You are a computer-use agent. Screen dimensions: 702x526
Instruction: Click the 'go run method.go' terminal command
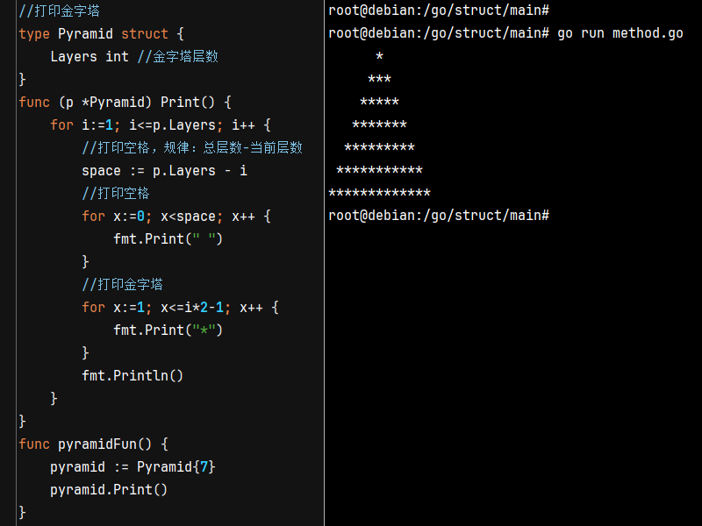click(x=620, y=33)
